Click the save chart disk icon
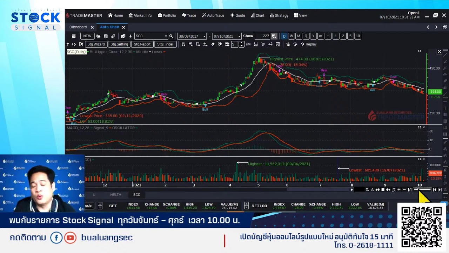 [106, 36]
